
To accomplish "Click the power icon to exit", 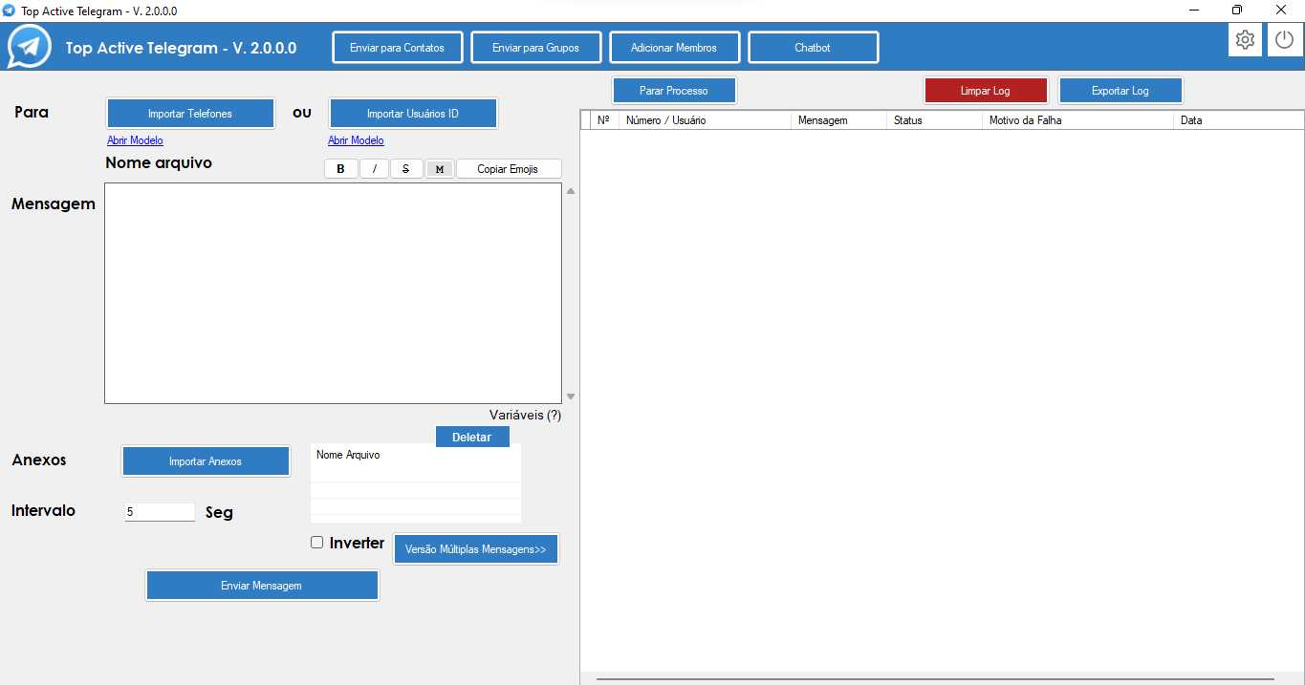I will coord(1285,40).
